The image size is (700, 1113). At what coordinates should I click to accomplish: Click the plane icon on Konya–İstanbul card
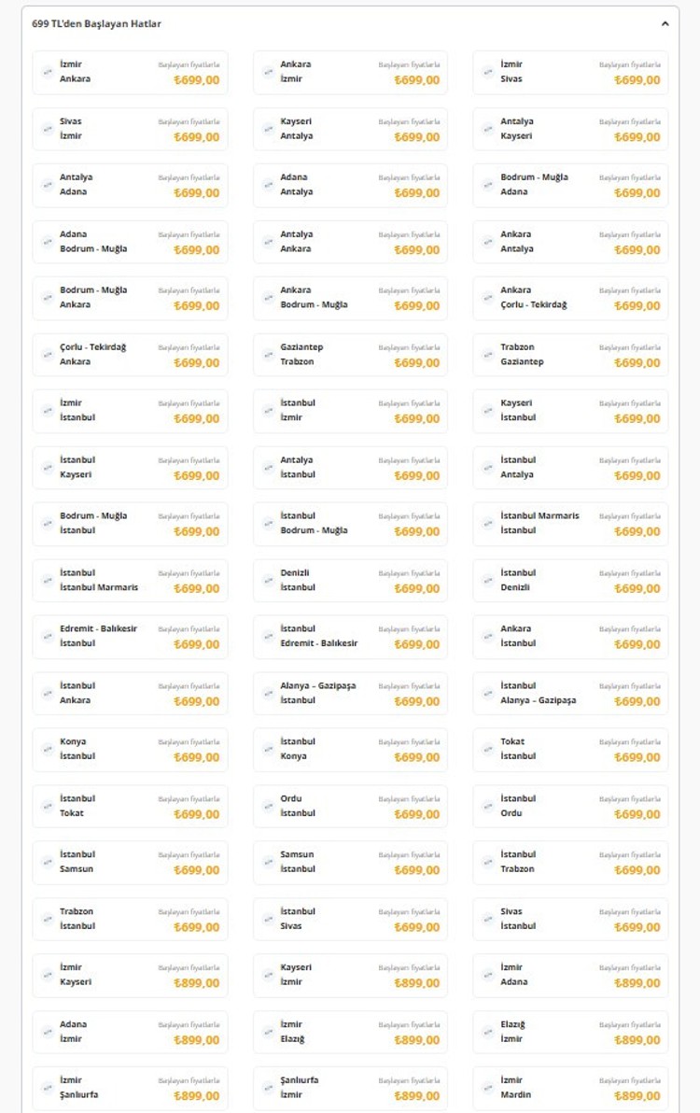48,749
